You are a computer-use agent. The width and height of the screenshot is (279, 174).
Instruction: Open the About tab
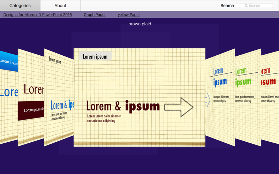(60, 6)
